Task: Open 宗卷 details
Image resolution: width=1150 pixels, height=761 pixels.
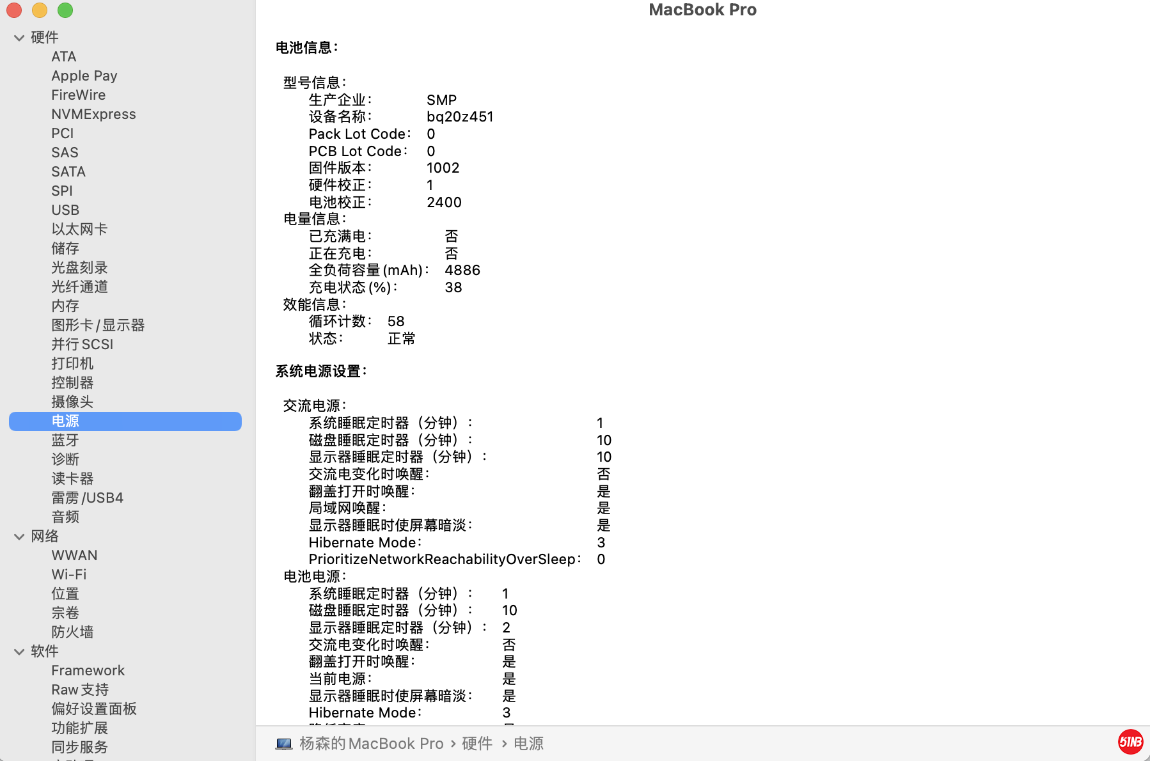Action: [x=65, y=613]
